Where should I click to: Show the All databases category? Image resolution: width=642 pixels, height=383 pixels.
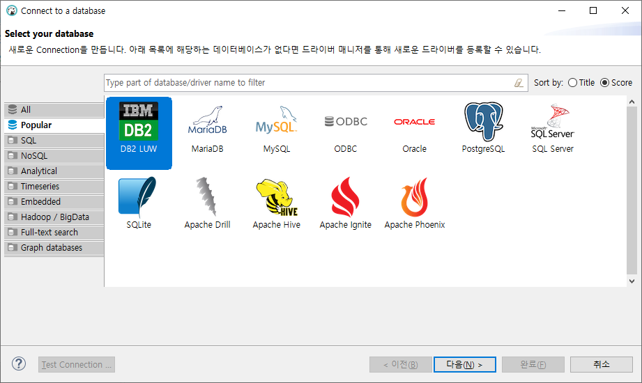[54, 109]
